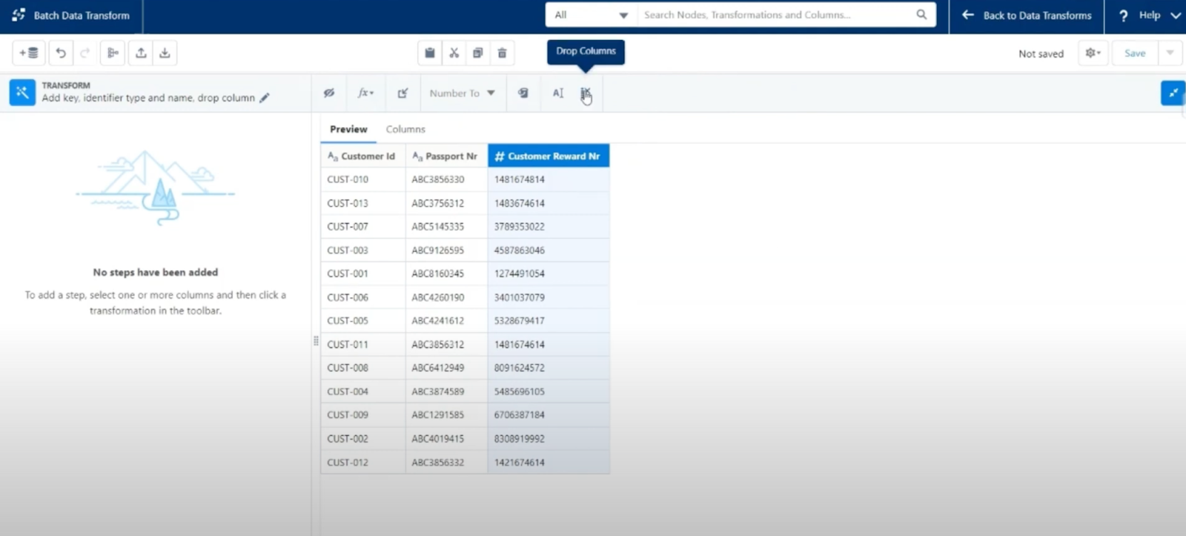
Task: Click cell ABC3856330
Action: click(x=446, y=179)
